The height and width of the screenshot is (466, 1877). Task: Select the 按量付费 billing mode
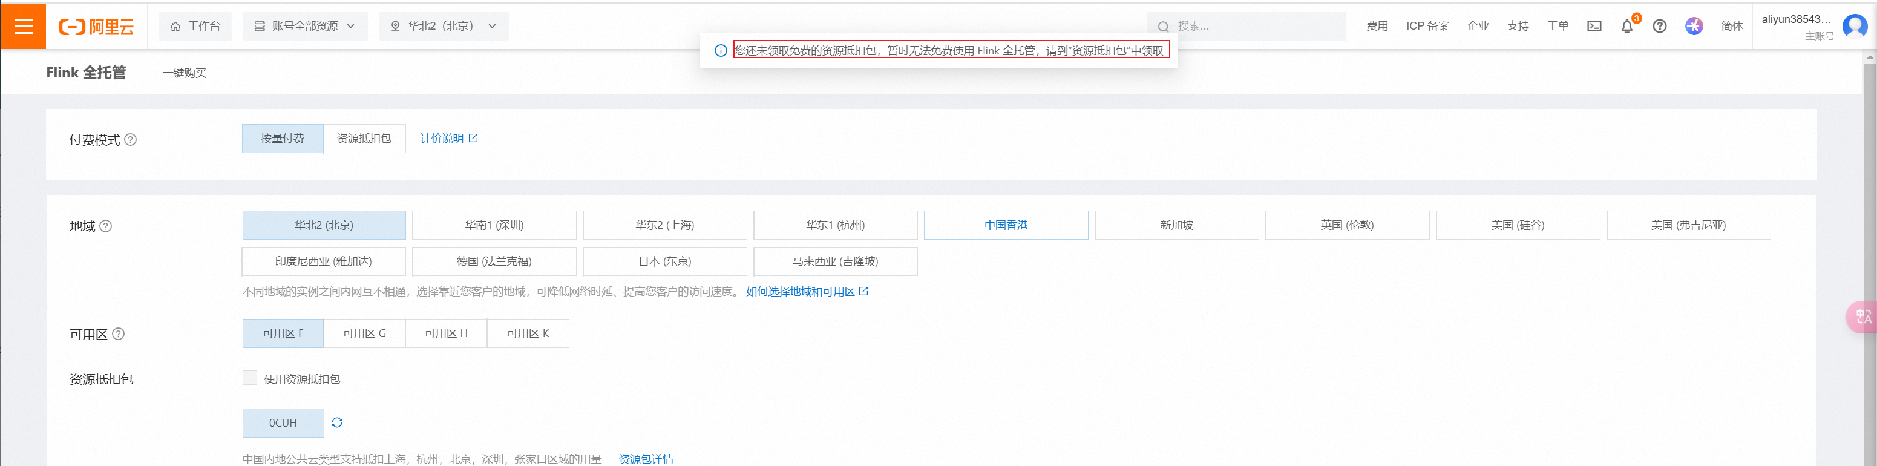[283, 139]
